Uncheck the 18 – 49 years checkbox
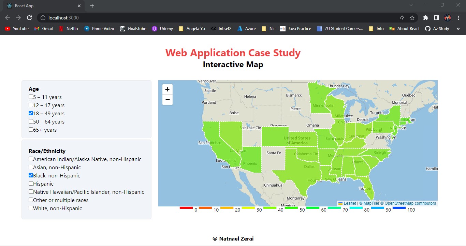The width and height of the screenshot is (466, 246). click(x=30, y=113)
